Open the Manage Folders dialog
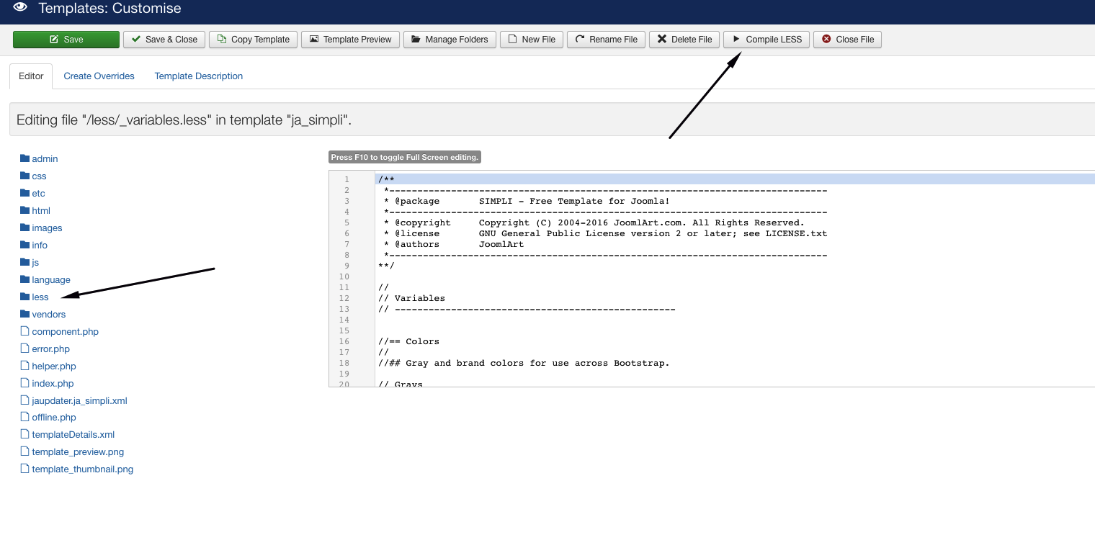 pos(450,40)
